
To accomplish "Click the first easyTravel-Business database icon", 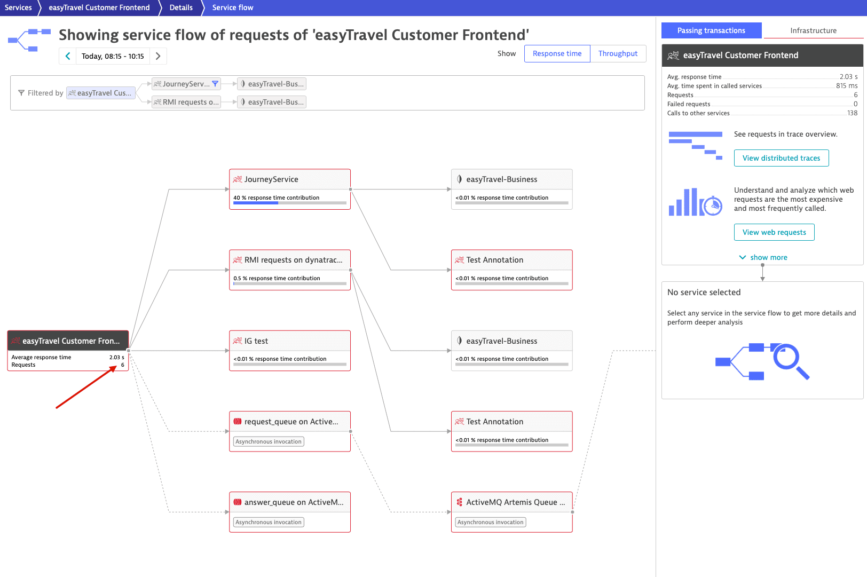I will (460, 179).
